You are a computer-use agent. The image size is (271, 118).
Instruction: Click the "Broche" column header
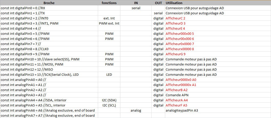coord(49,3)
